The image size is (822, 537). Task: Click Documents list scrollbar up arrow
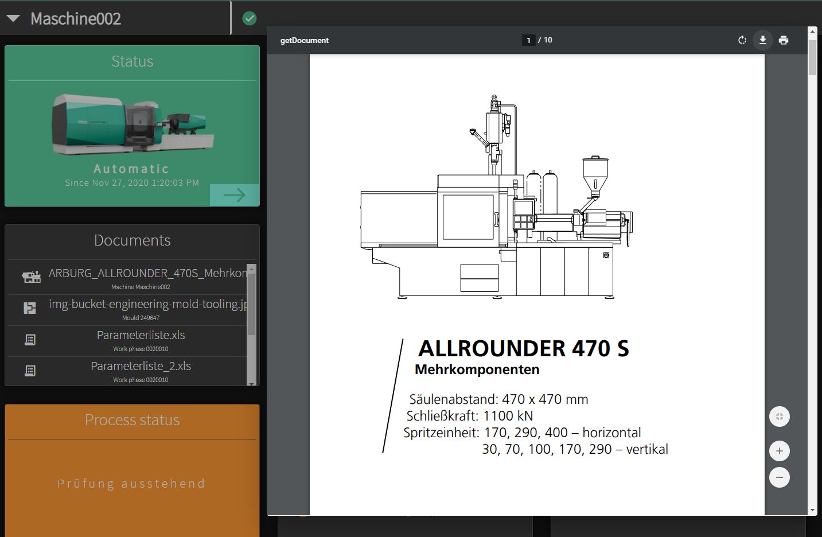251,267
